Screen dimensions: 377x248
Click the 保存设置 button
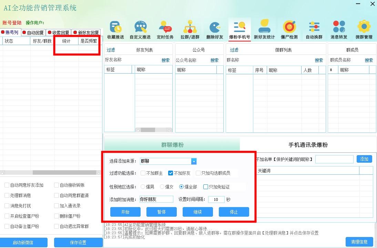pyautogui.click(x=78, y=242)
